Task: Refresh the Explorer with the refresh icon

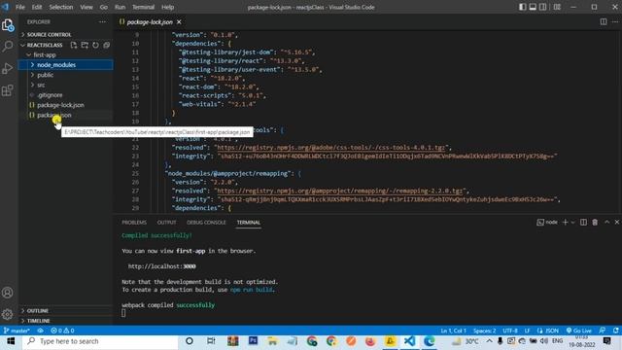Action: point(95,45)
